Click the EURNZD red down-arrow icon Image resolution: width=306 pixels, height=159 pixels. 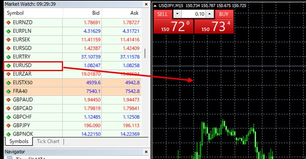(x=9, y=22)
